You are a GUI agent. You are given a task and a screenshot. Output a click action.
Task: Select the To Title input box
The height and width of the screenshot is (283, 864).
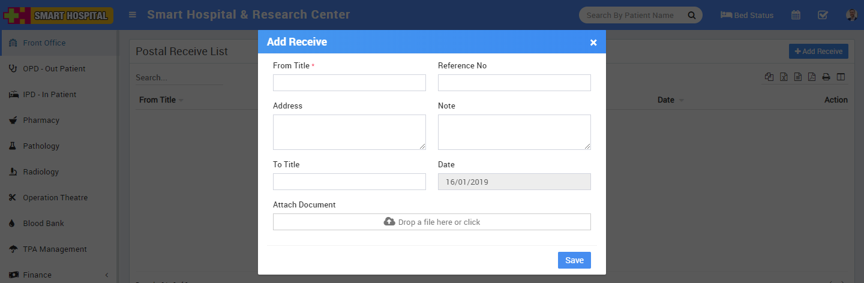tap(349, 182)
